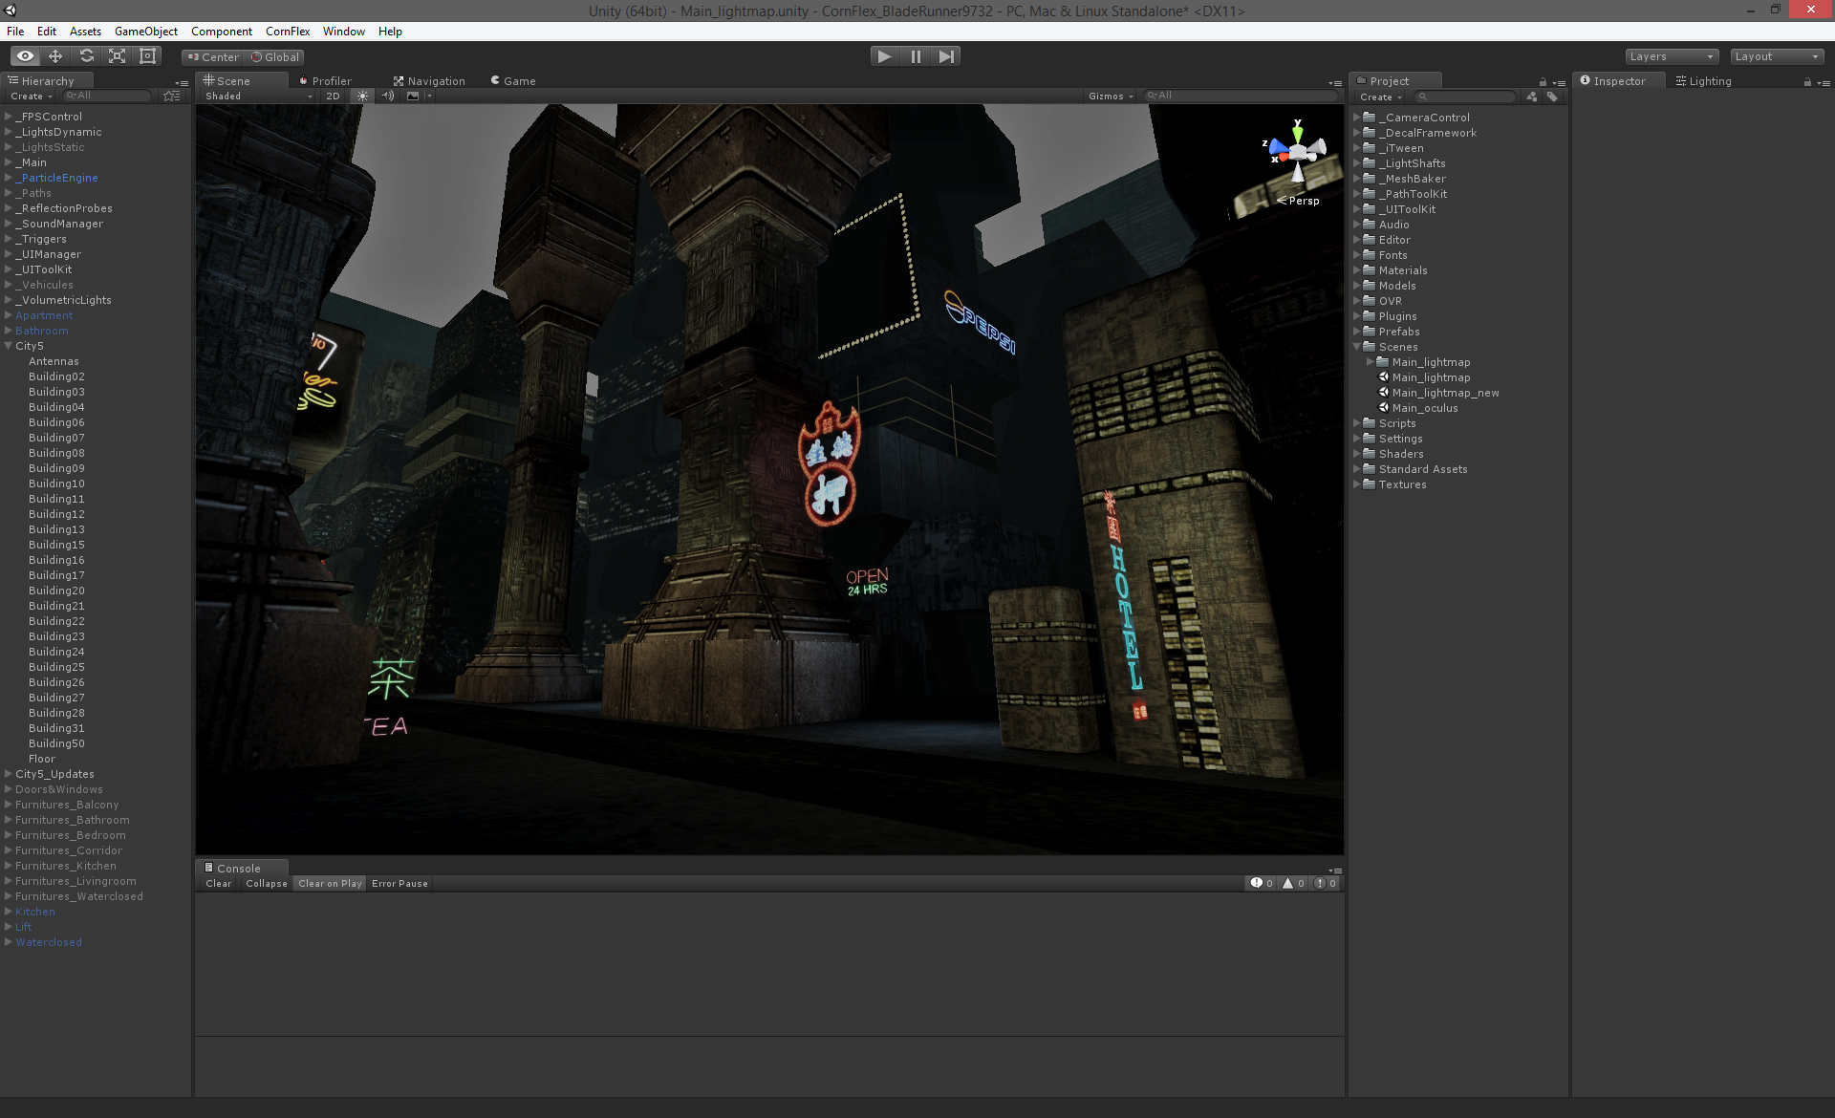Open the Component menu

(x=222, y=32)
